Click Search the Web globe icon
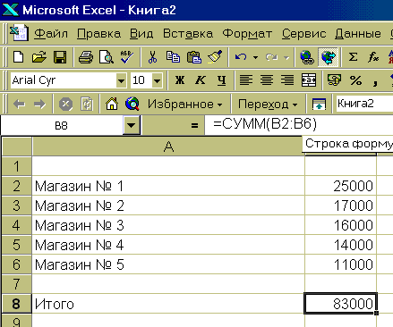 [132, 104]
